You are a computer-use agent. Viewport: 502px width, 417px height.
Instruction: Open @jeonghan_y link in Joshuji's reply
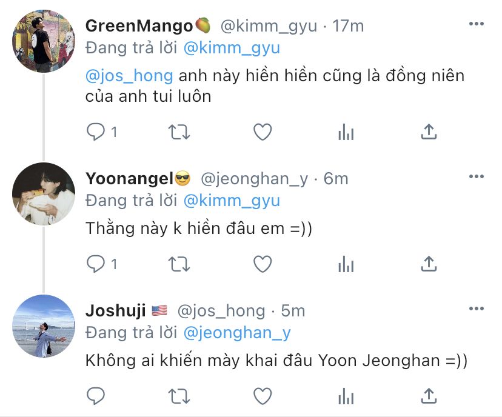coord(237,333)
